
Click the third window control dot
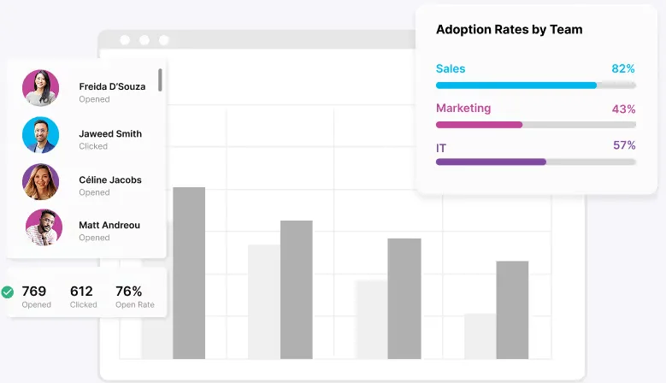pyautogui.click(x=164, y=40)
